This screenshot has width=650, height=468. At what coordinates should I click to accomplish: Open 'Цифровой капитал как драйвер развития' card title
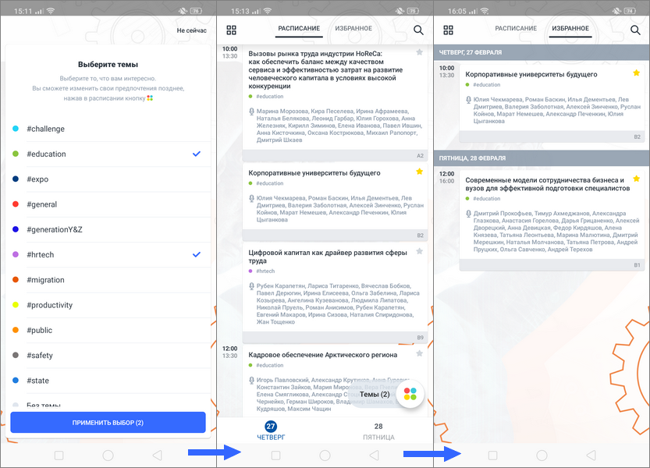click(328, 257)
